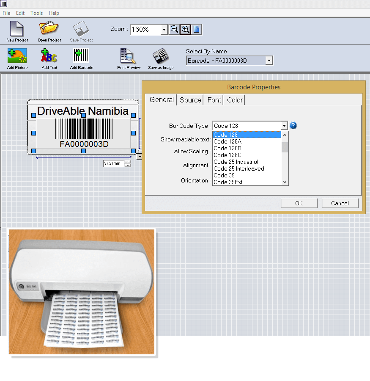This screenshot has height=381, width=370.
Task: Click the zoom in magnifier button
Action: 185,29
